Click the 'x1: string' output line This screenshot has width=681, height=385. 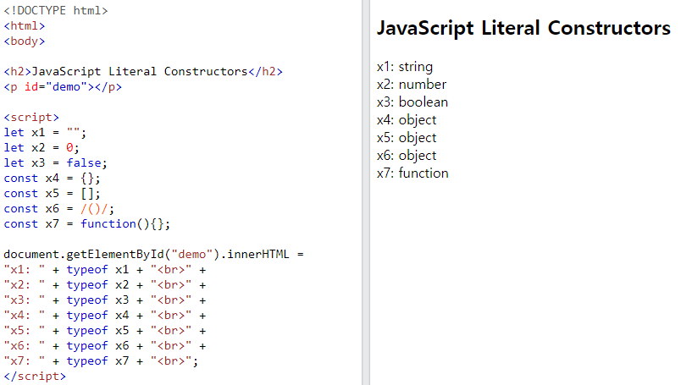pyautogui.click(x=405, y=66)
